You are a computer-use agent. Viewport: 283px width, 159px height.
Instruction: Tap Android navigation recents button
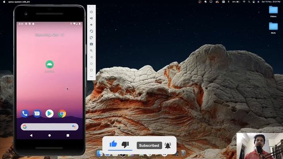pos(68,135)
